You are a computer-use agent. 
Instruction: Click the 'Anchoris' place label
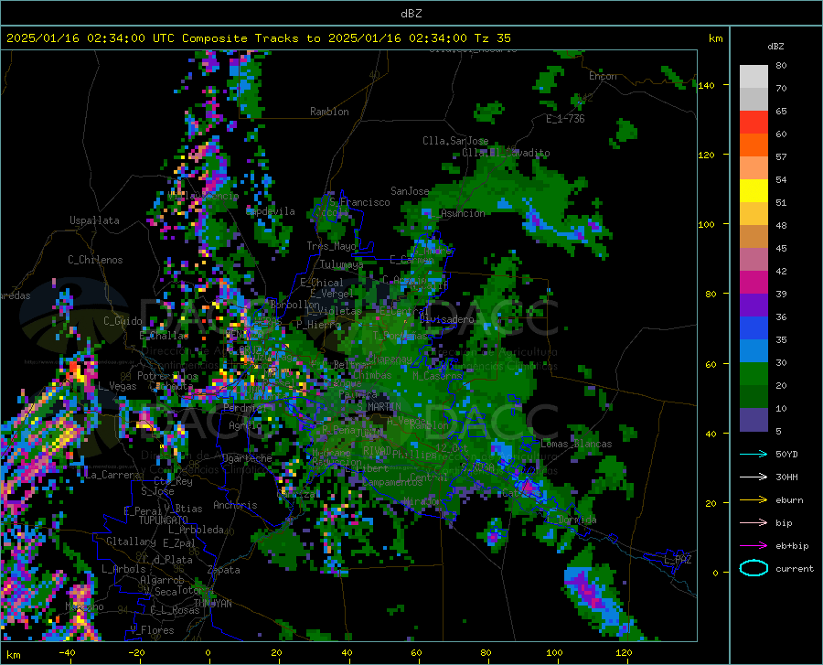[235, 505]
